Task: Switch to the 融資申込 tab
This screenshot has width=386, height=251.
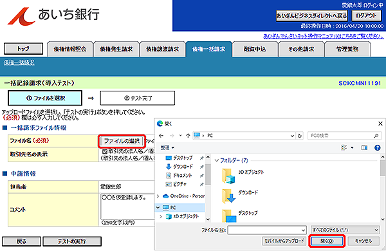Action: point(255,50)
